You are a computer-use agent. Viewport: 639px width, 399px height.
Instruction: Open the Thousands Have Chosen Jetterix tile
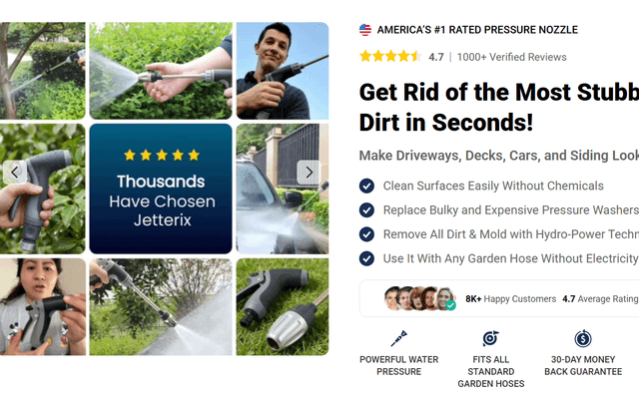pyautogui.click(x=161, y=189)
